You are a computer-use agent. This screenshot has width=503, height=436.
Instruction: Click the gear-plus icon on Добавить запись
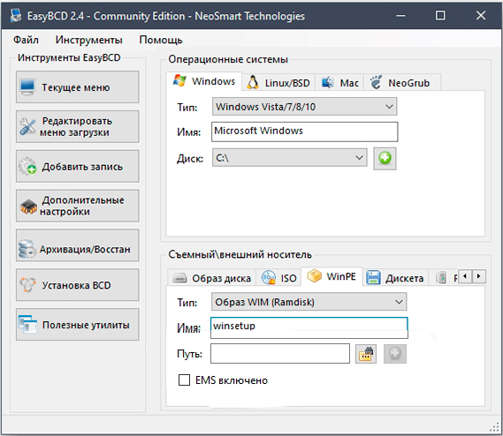(x=27, y=166)
